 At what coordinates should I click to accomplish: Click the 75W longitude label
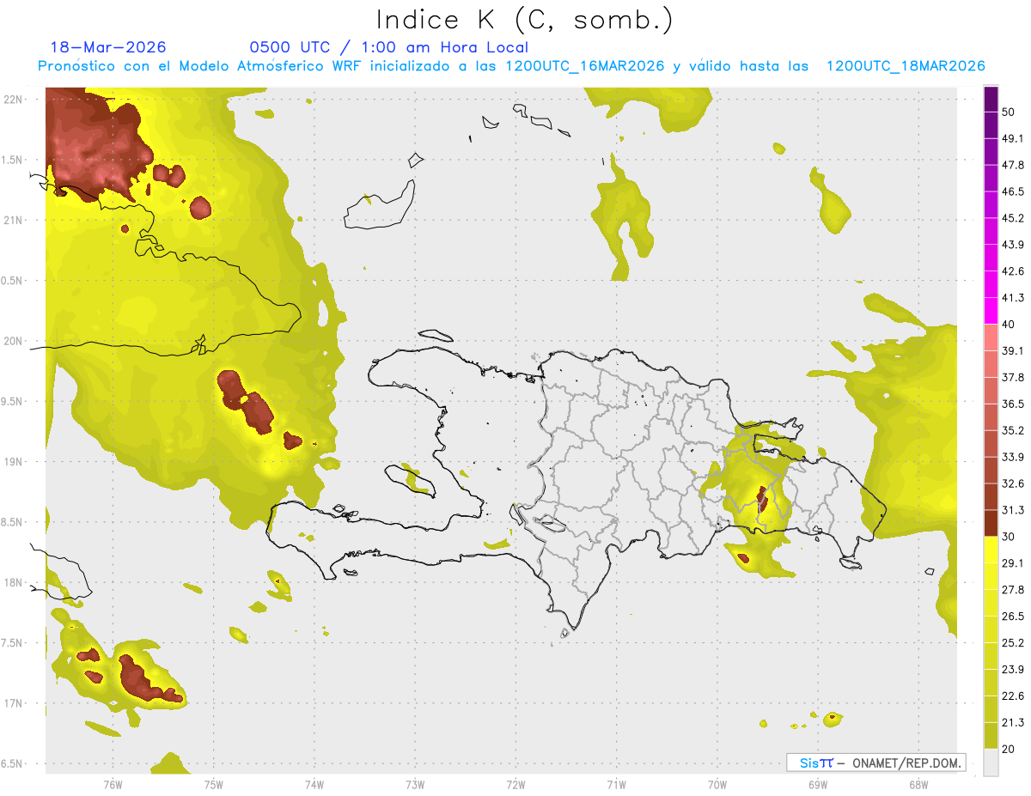[x=214, y=784]
